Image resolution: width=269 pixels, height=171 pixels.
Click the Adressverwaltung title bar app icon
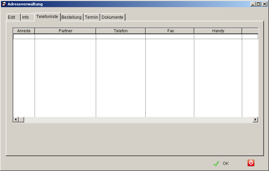point(4,4)
